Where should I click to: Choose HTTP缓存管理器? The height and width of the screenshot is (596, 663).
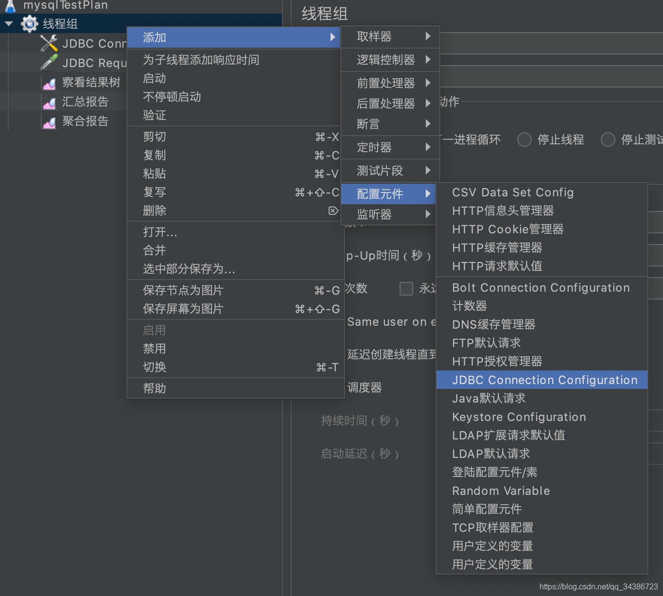coord(542,248)
